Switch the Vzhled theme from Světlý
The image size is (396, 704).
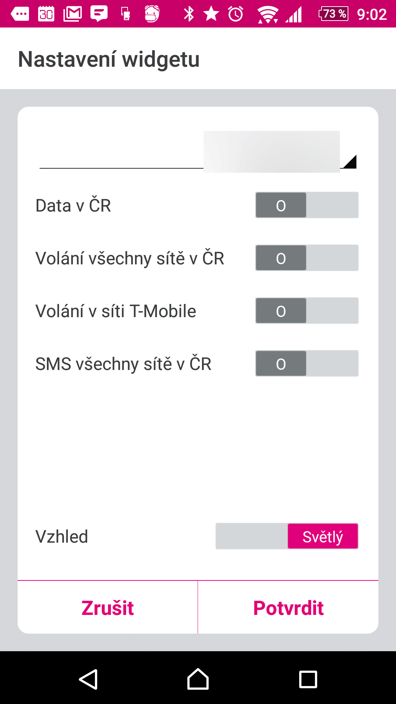[x=287, y=536]
